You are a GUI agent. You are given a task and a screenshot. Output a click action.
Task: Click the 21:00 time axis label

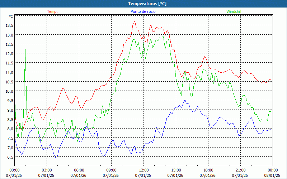(240, 170)
